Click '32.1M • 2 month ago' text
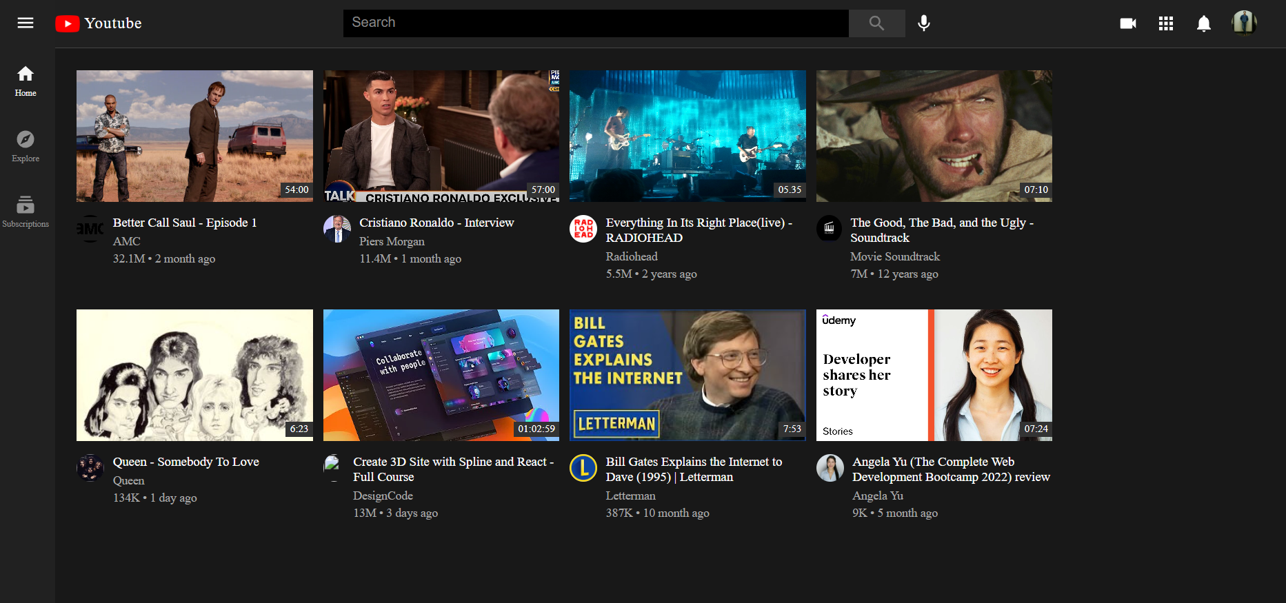The width and height of the screenshot is (1286, 603). click(164, 258)
